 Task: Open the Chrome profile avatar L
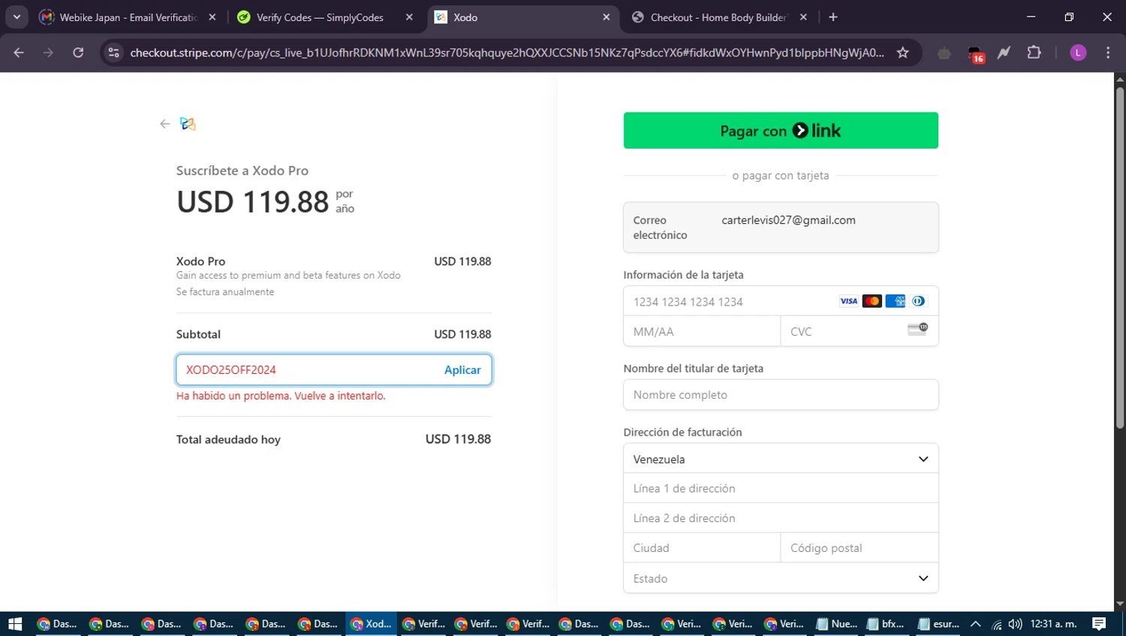point(1078,53)
